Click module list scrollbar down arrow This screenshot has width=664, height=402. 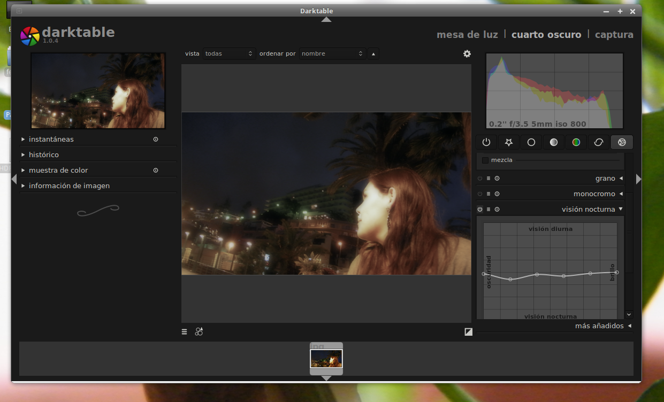tap(629, 315)
